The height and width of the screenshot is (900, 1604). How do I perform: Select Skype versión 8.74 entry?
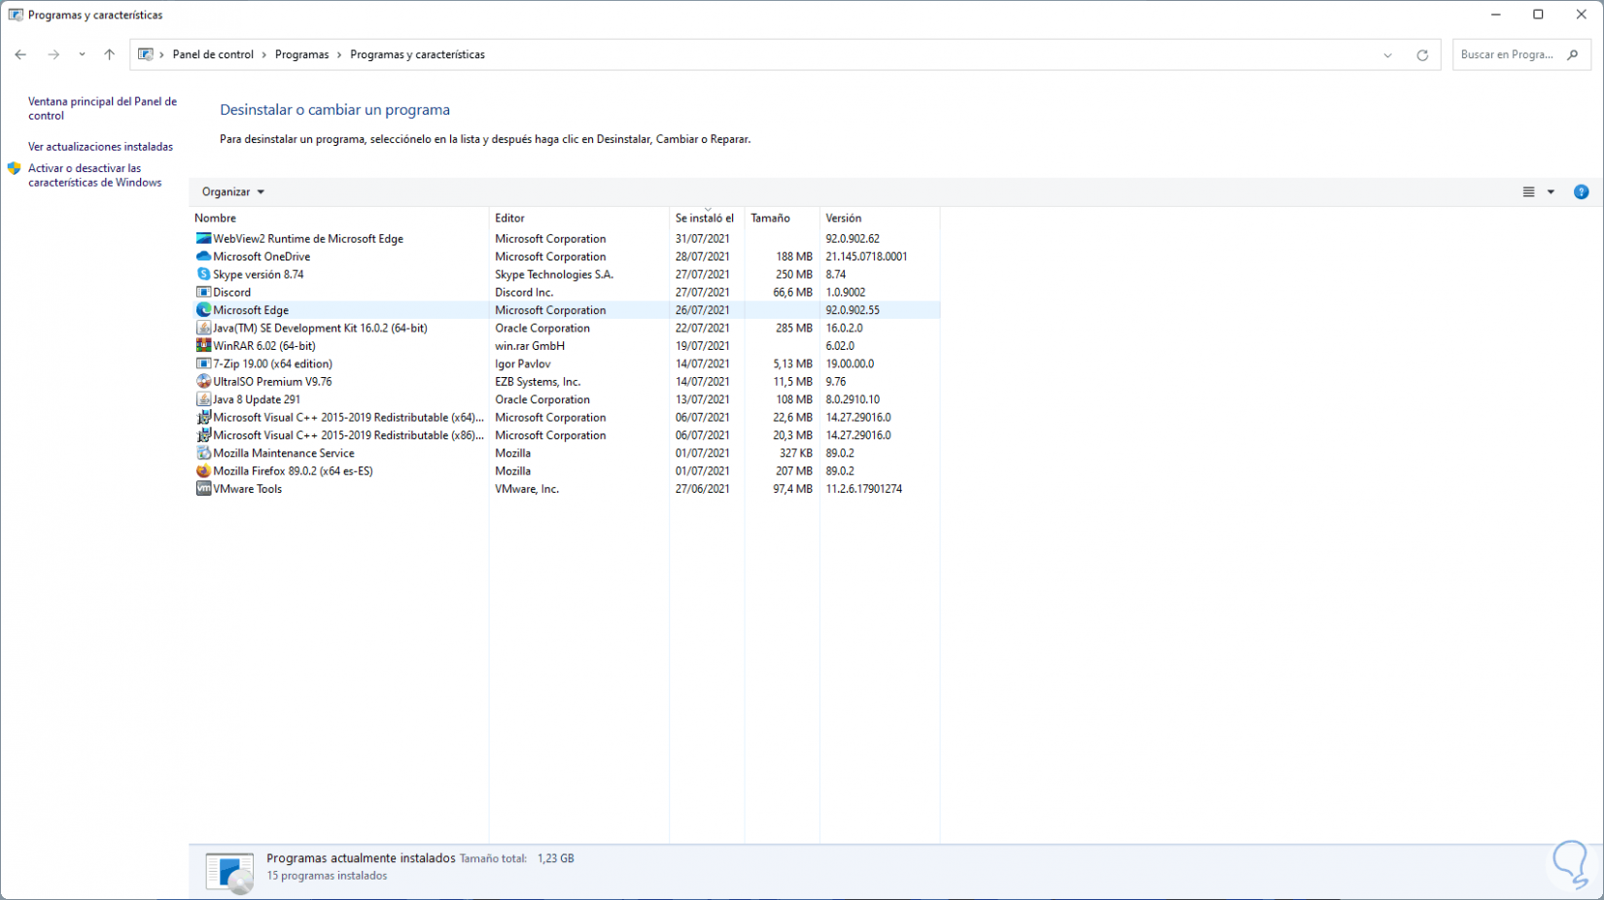tap(566, 274)
